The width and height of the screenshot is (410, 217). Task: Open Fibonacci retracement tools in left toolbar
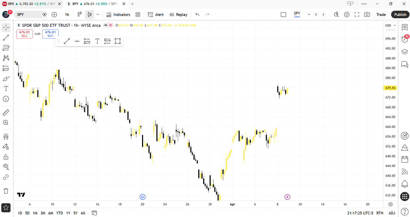(x=6, y=48)
